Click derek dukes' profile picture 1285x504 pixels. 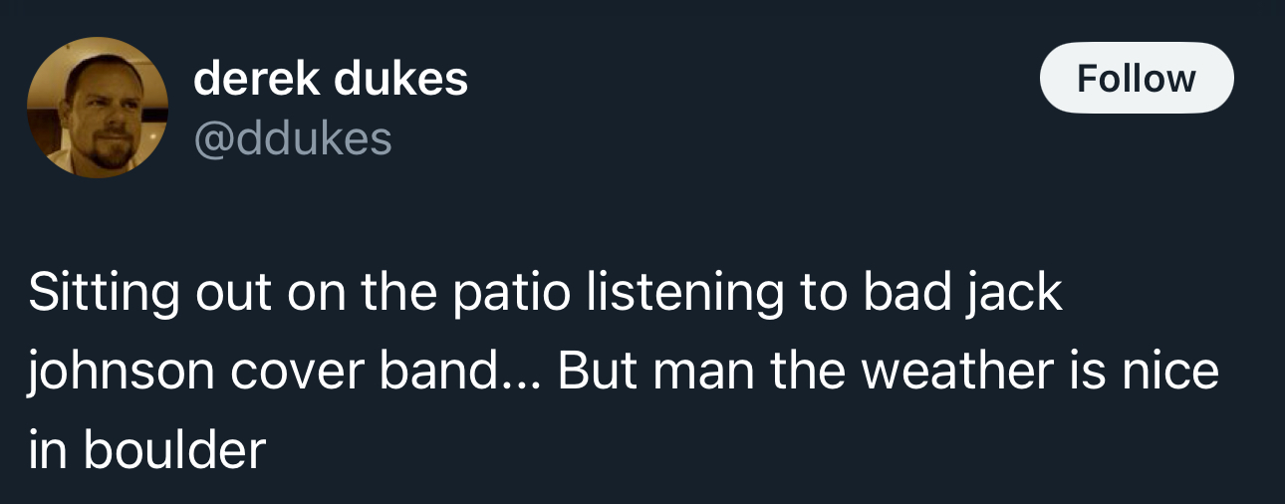click(x=97, y=108)
